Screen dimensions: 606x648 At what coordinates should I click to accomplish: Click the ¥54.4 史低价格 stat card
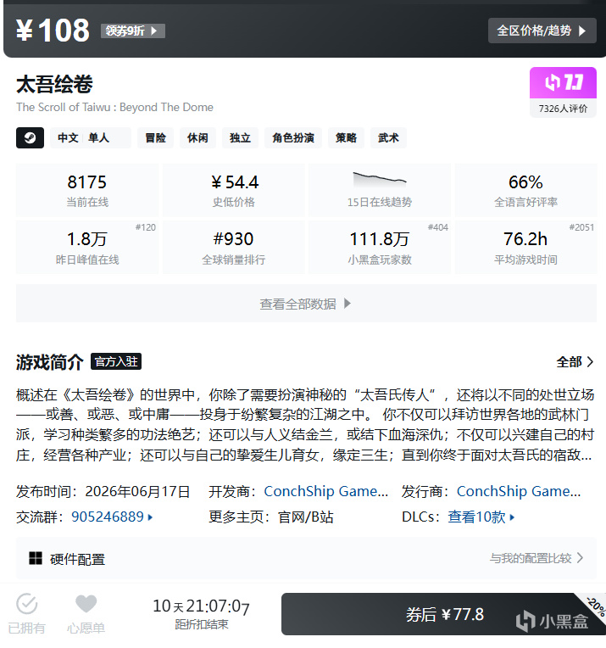pos(233,190)
